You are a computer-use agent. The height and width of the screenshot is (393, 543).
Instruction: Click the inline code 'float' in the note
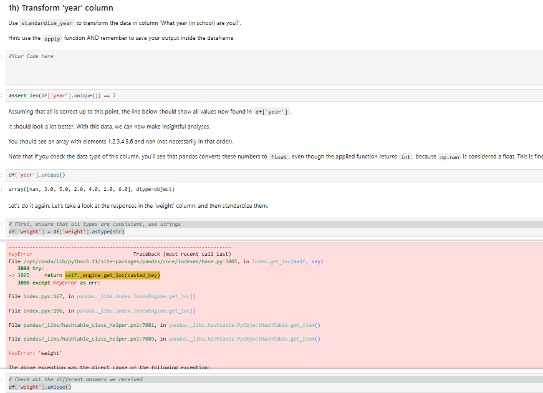tap(279, 157)
